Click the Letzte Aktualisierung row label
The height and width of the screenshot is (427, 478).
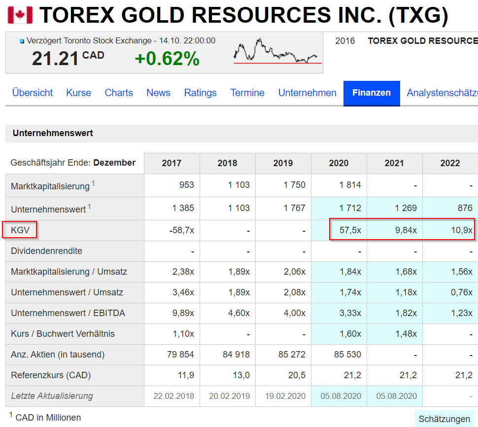click(x=52, y=396)
